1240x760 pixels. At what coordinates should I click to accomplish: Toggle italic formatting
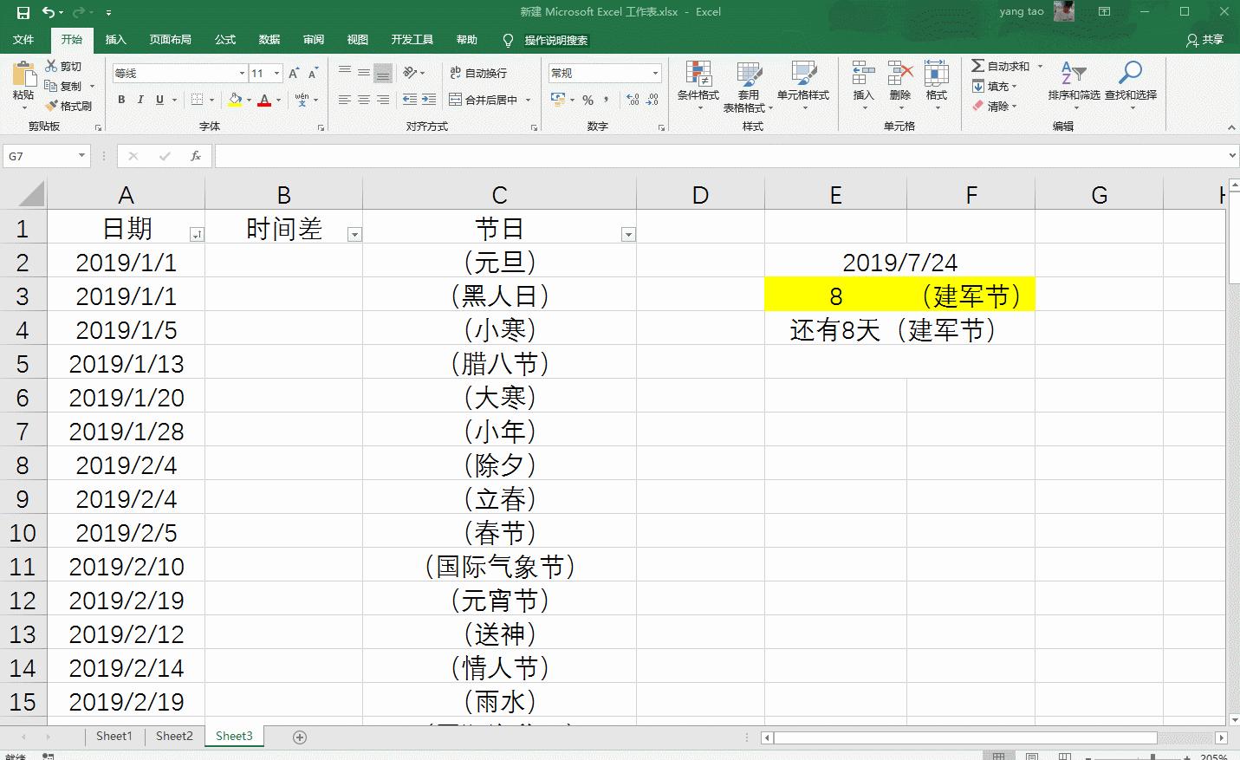(x=140, y=101)
